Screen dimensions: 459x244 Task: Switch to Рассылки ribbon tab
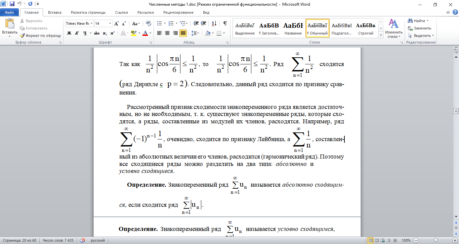(145, 12)
